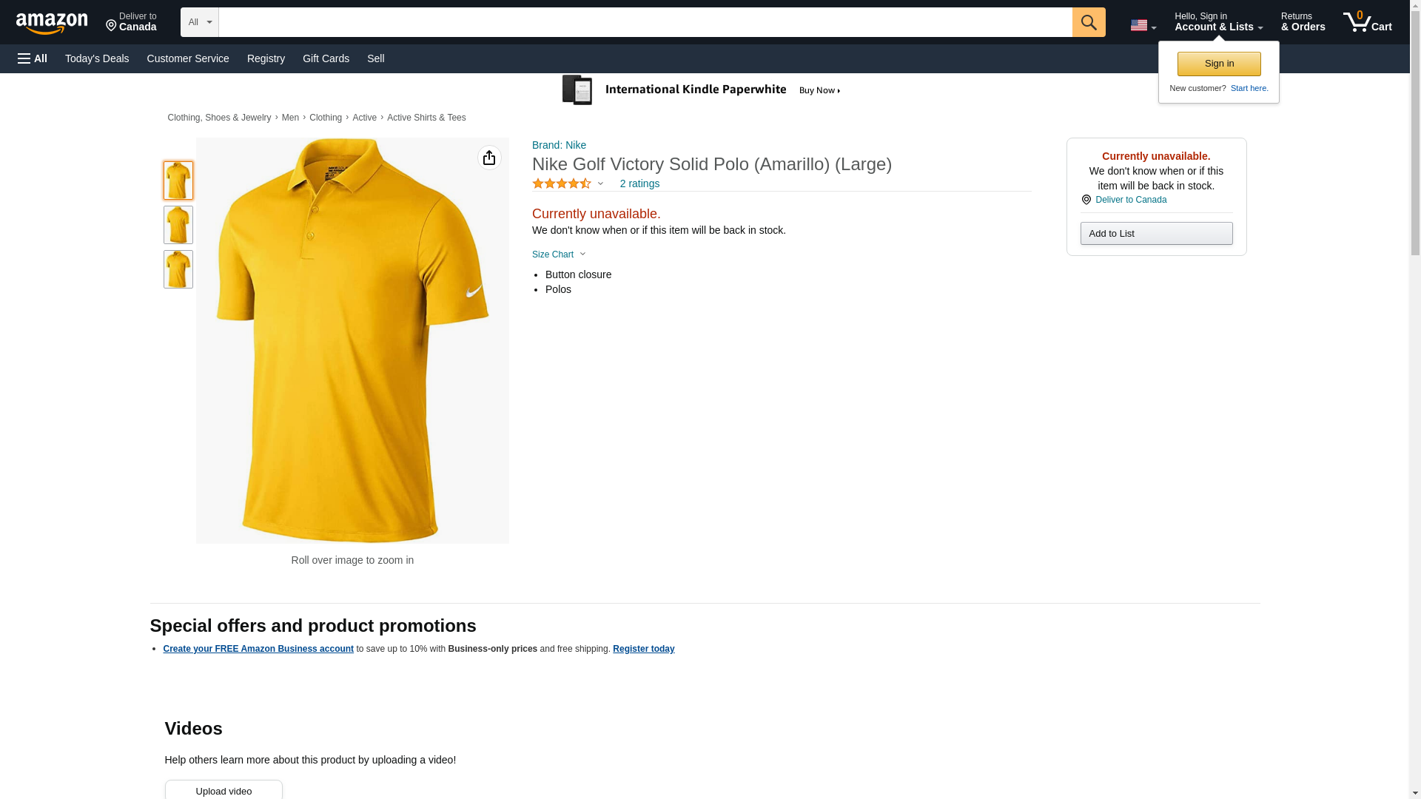The height and width of the screenshot is (799, 1421).
Task: Expand the search category All dropdown
Action: click(x=199, y=22)
